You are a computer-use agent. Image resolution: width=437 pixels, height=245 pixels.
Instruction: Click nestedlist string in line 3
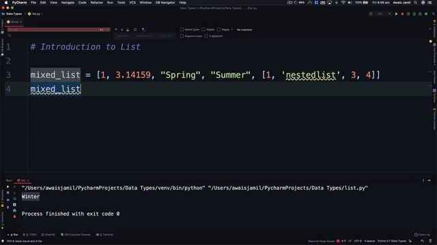(311, 75)
